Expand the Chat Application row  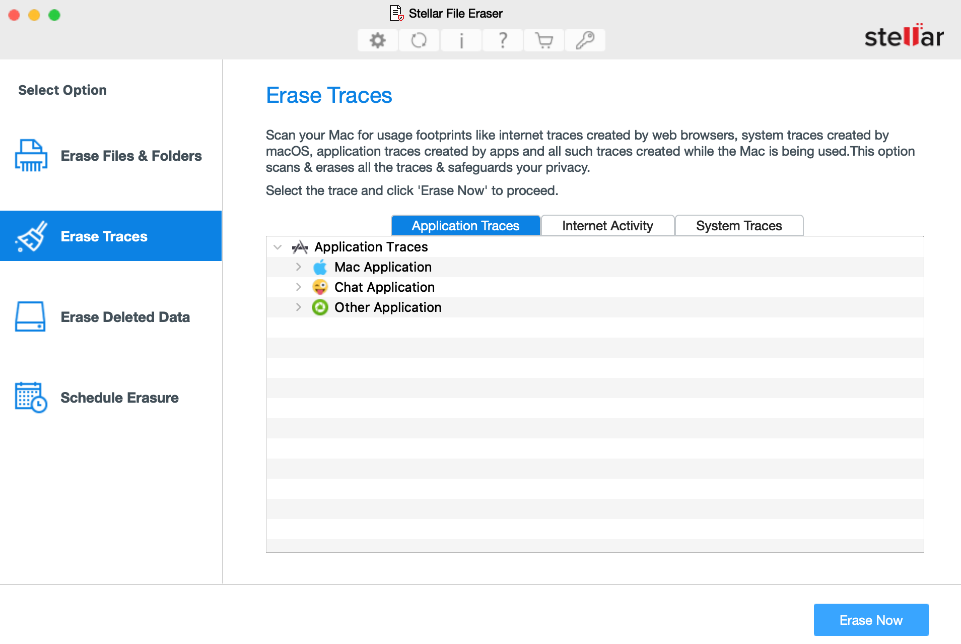point(298,287)
